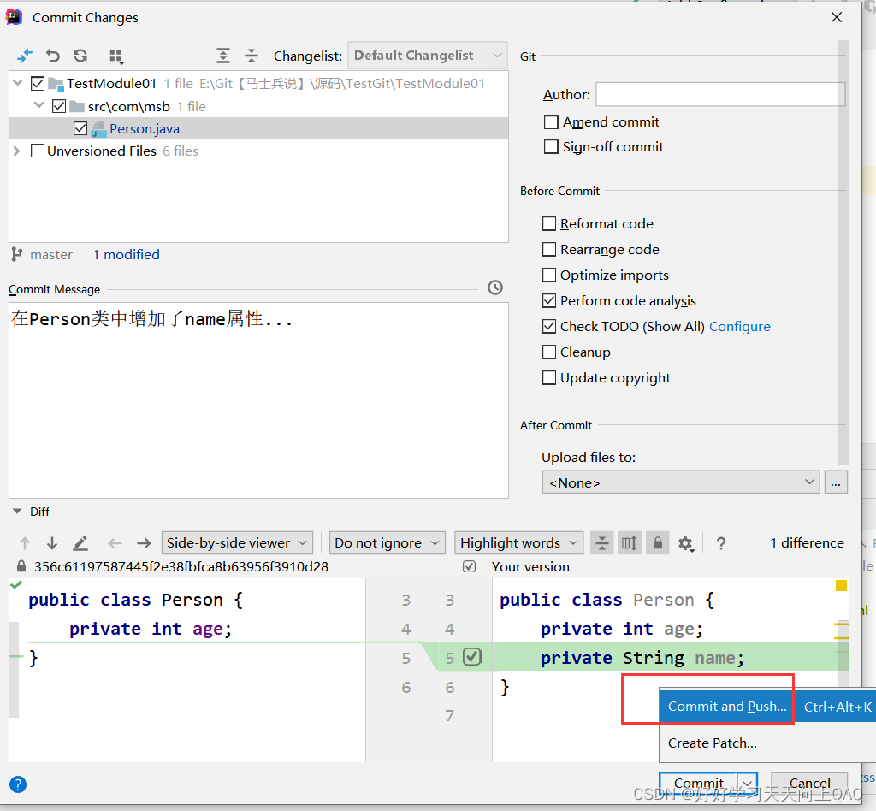The height and width of the screenshot is (811, 876).
Task: Collapse the src\com\msb tree node
Action: (38, 105)
